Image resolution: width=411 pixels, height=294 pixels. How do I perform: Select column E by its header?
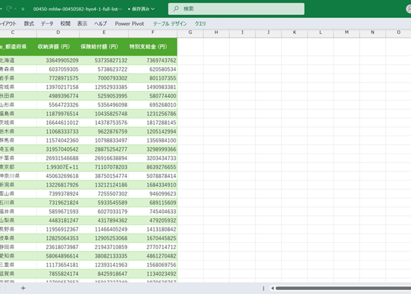[104, 32]
